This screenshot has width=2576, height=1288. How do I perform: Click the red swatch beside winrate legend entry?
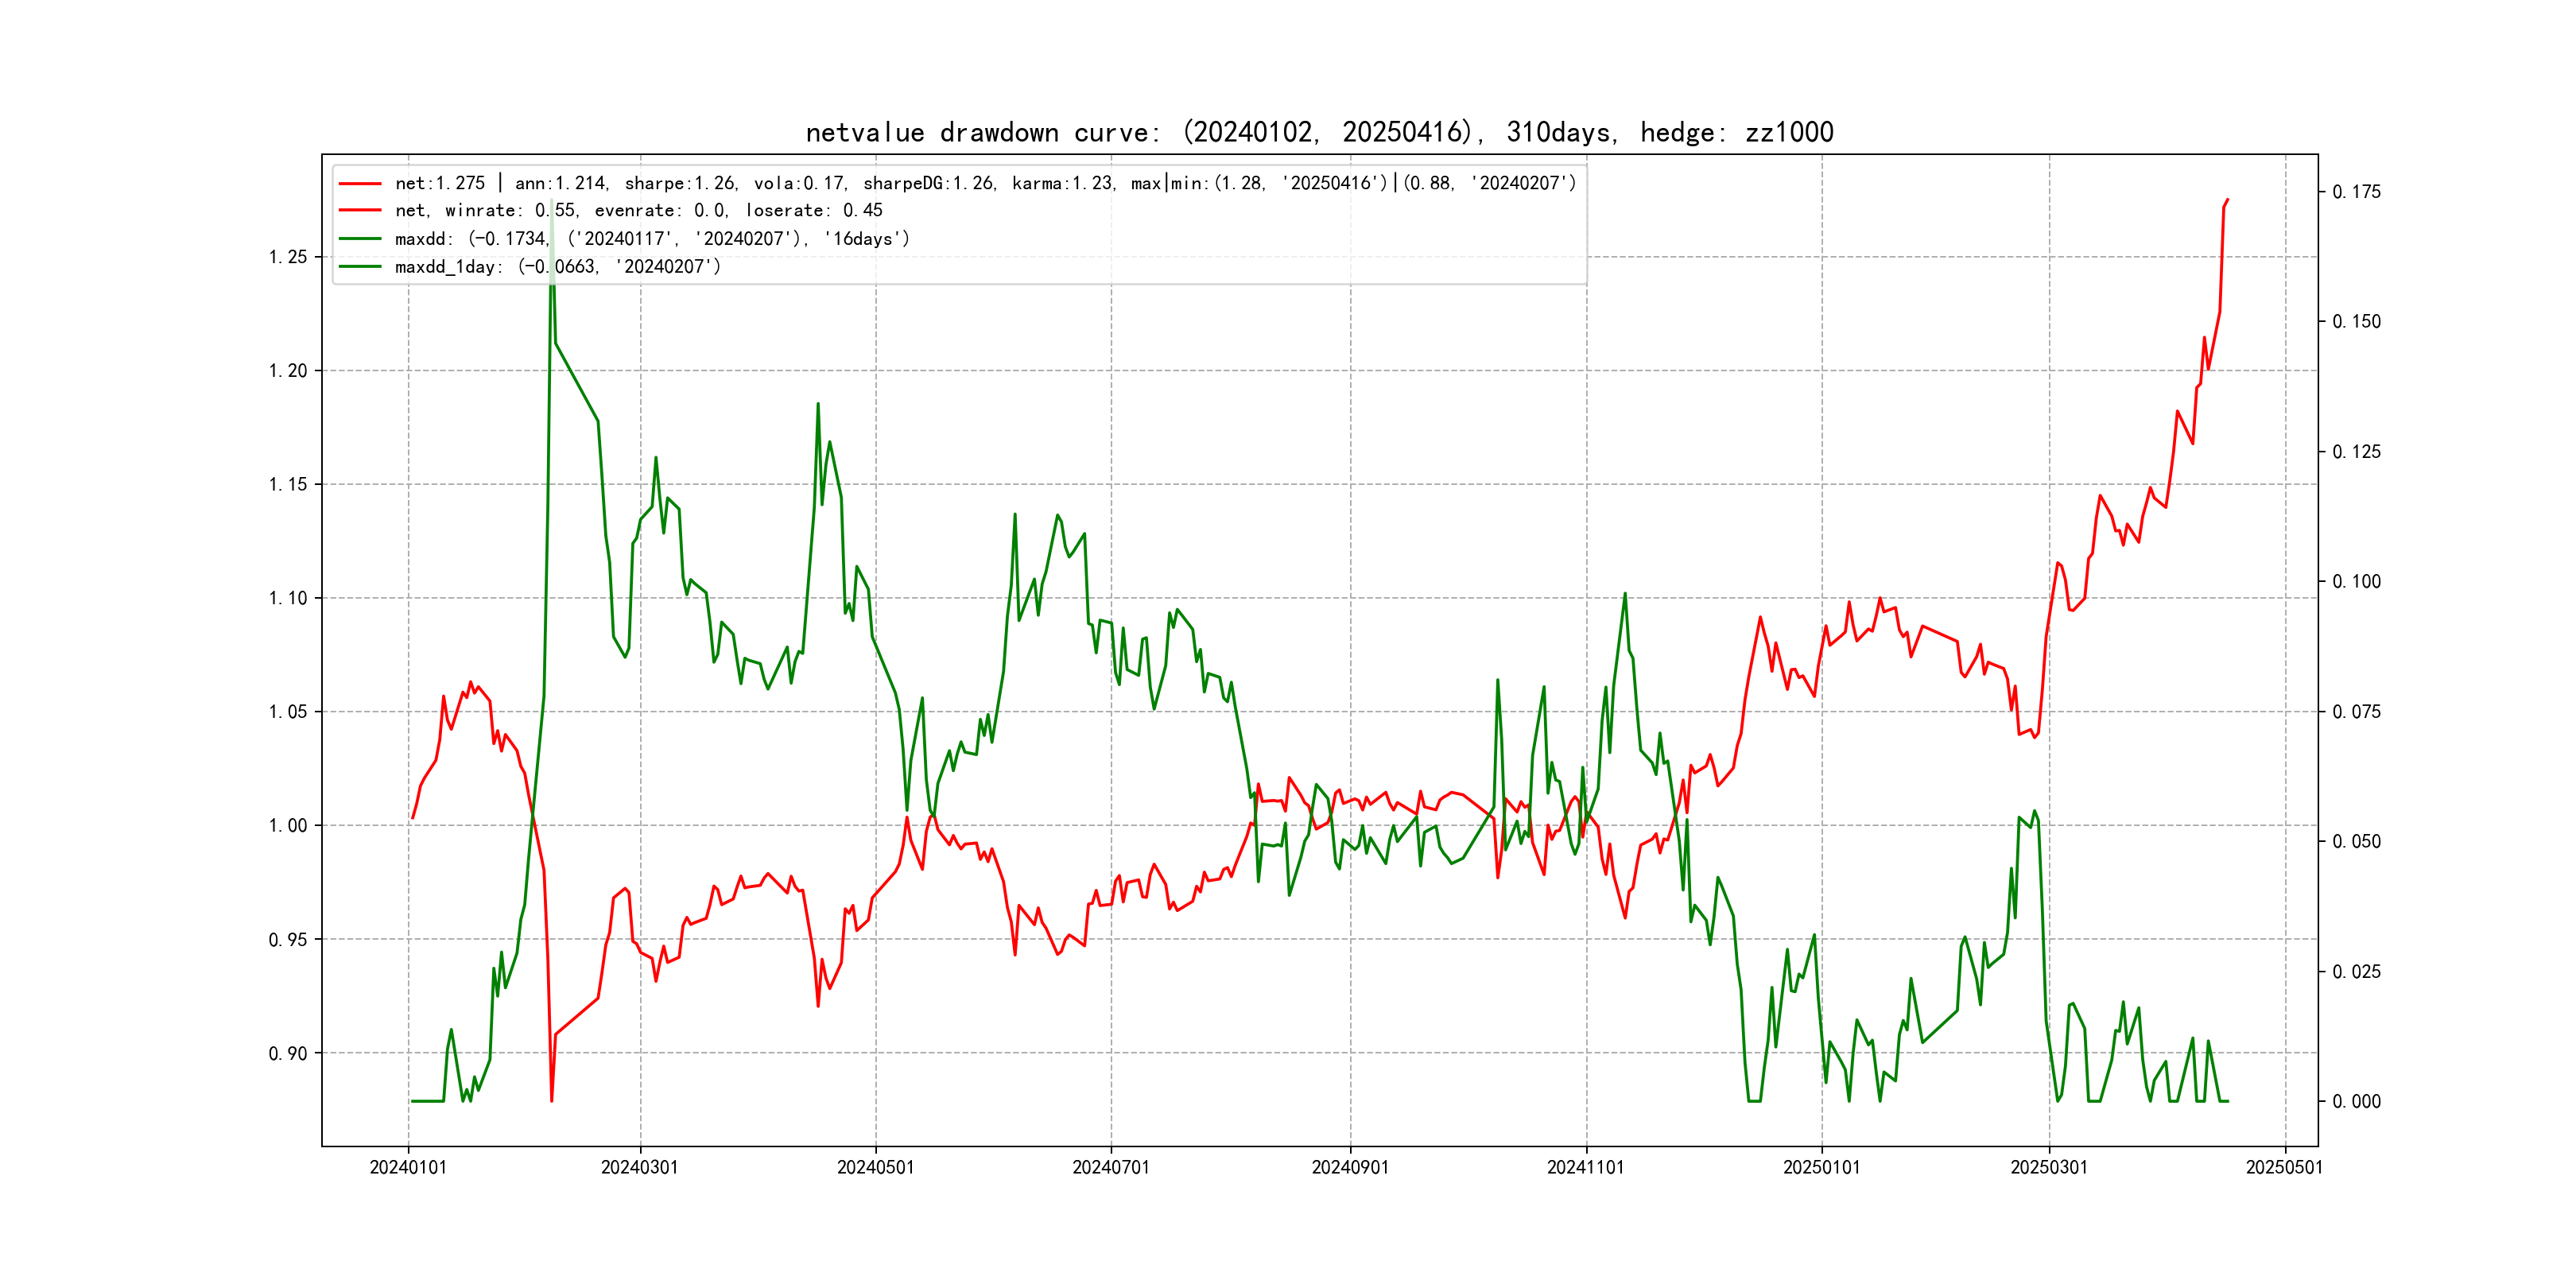click(360, 211)
